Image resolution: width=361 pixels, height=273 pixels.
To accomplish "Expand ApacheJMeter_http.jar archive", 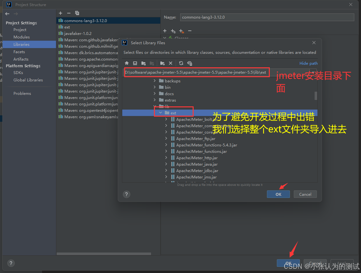I will click(166, 158).
